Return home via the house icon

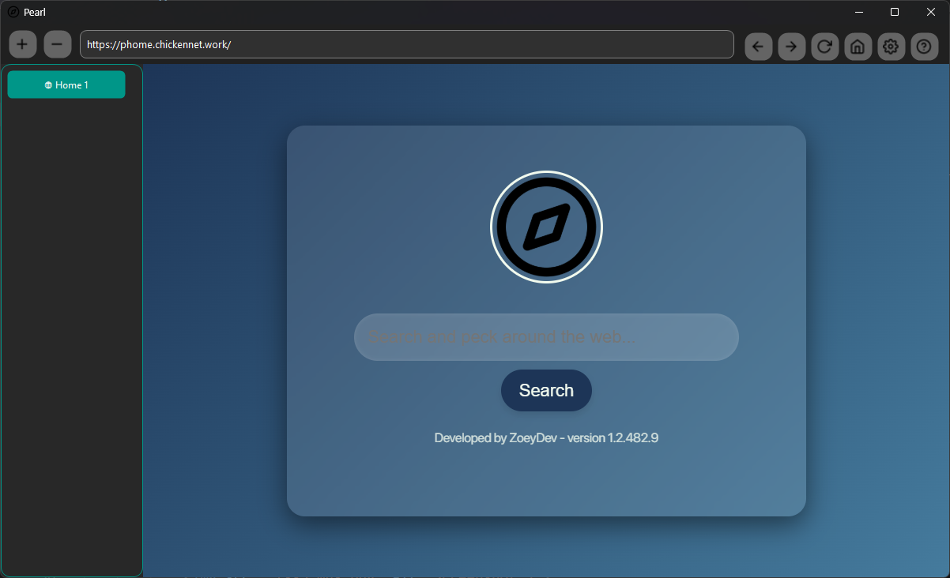(858, 47)
